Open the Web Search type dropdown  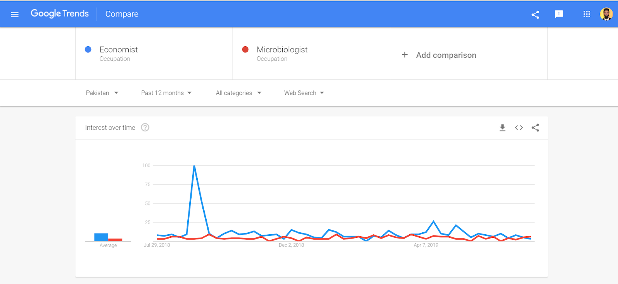tap(304, 93)
